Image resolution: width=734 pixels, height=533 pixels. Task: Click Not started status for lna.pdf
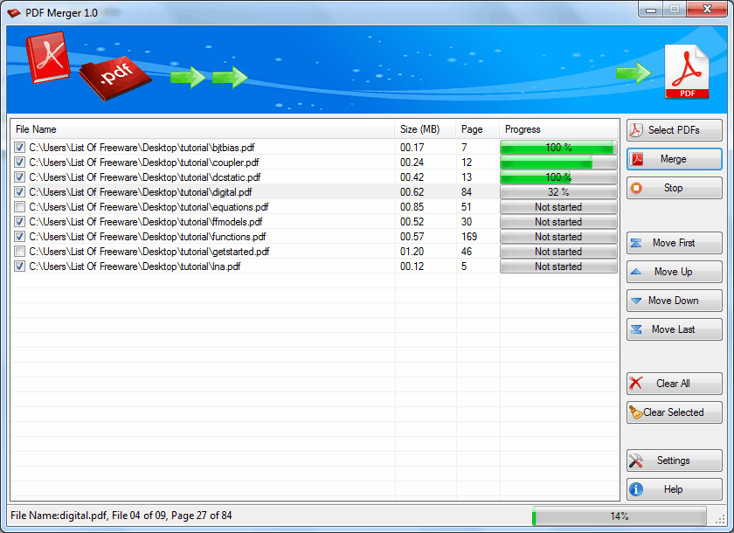[x=558, y=266]
